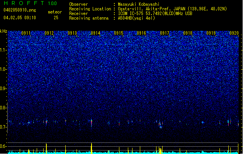Click the tallest yellow power spike near 0914
Viewport: 243px width, 154px height.
[x=92, y=148]
